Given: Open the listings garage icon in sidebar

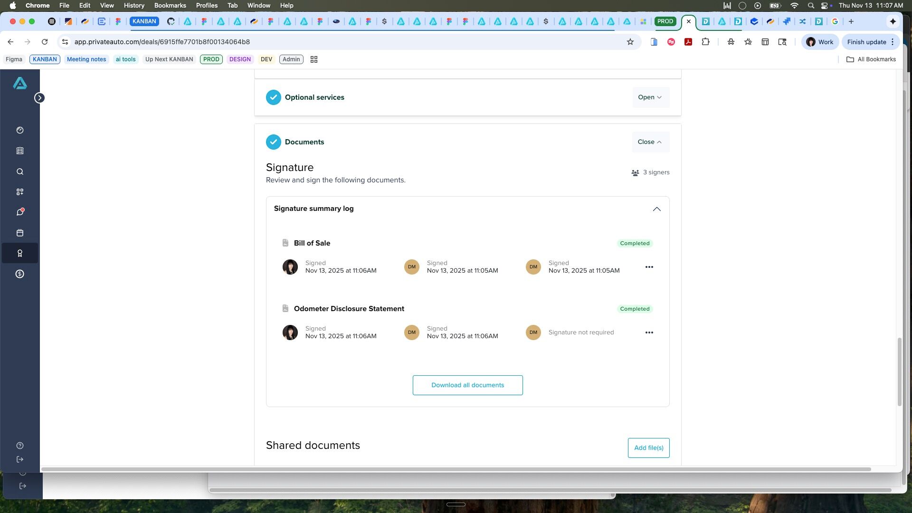Looking at the screenshot, I should (x=20, y=151).
